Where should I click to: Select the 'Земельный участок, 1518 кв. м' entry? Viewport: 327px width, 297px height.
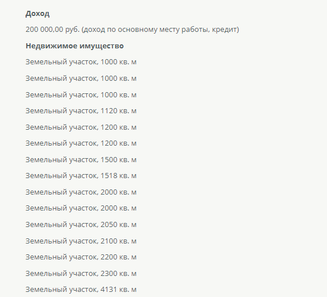coord(81,176)
